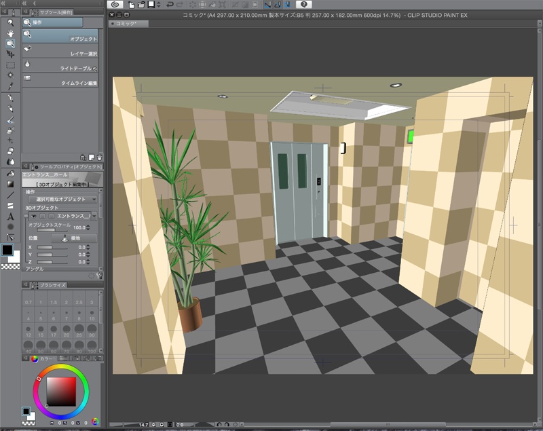This screenshot has width=543, height=431.
Task: Adjust object scale 100.0 stepper
Action: point(88,227)
